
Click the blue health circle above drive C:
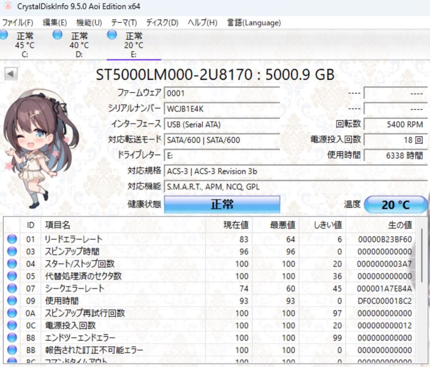coord(4,35)
